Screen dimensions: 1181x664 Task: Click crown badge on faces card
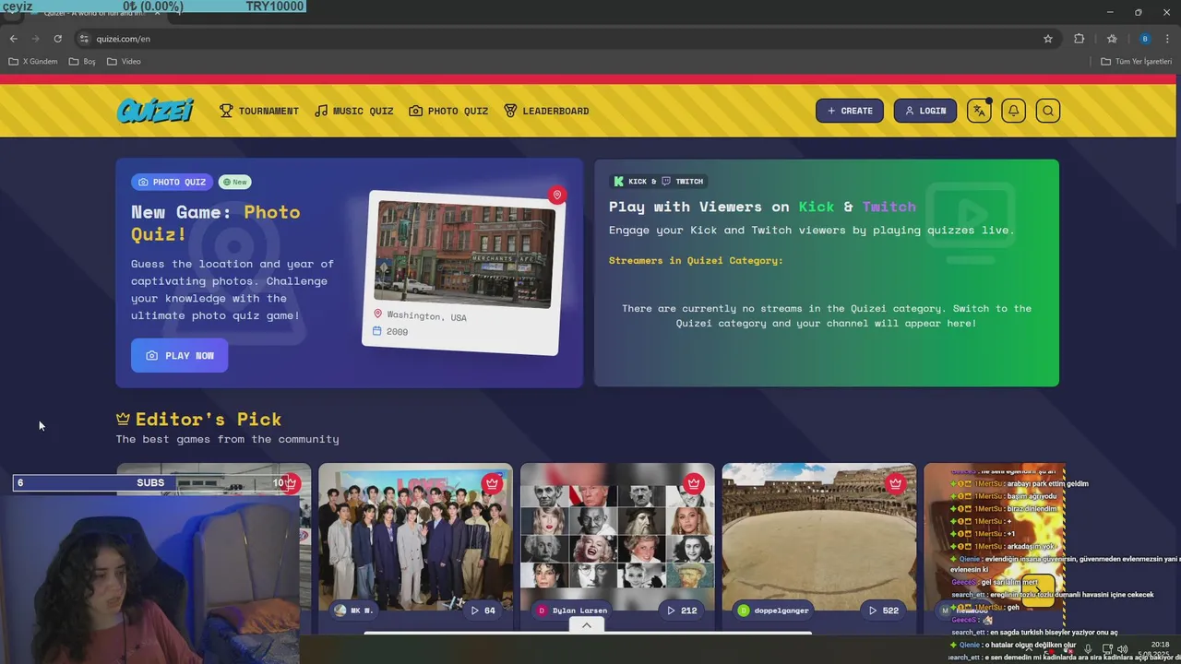click(x=694, y=483)
